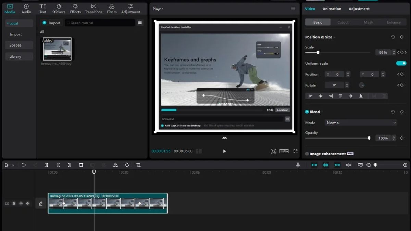This screenshot has width=411, height=231.
Task: Enable the Image enhancement checkbox
Action: point(307,154)
